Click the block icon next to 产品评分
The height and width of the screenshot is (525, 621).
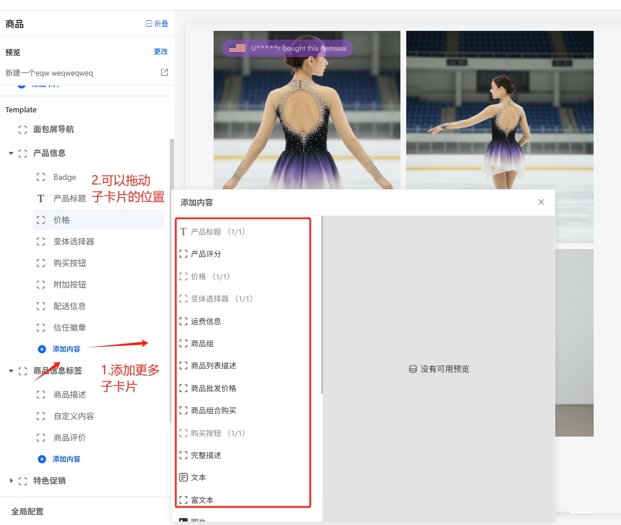coord(183,254)
